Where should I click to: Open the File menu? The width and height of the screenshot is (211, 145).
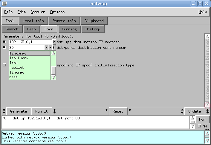click(x=8, y=12)
